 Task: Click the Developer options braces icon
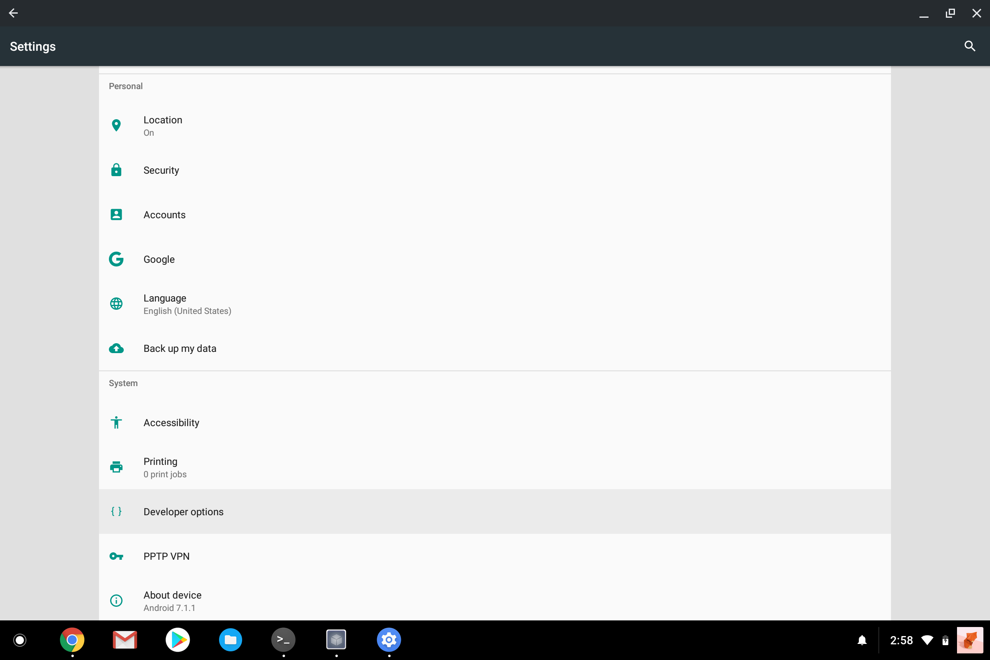(116, 511)
